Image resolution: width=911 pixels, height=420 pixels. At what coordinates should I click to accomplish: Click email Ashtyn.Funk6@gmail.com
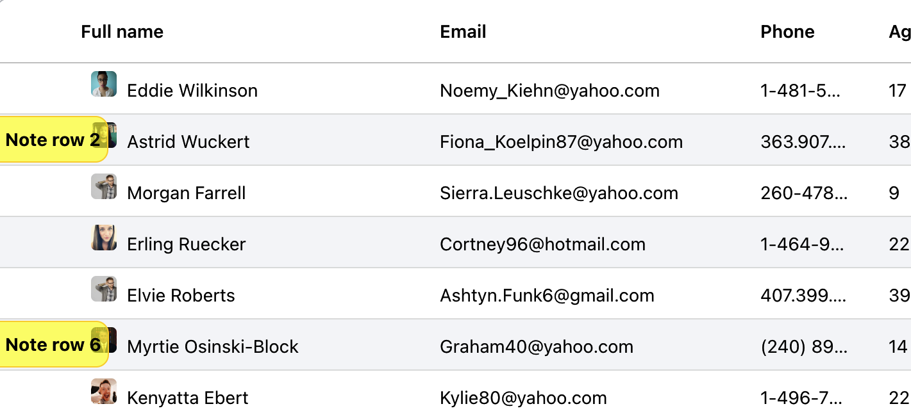point(547,295)
